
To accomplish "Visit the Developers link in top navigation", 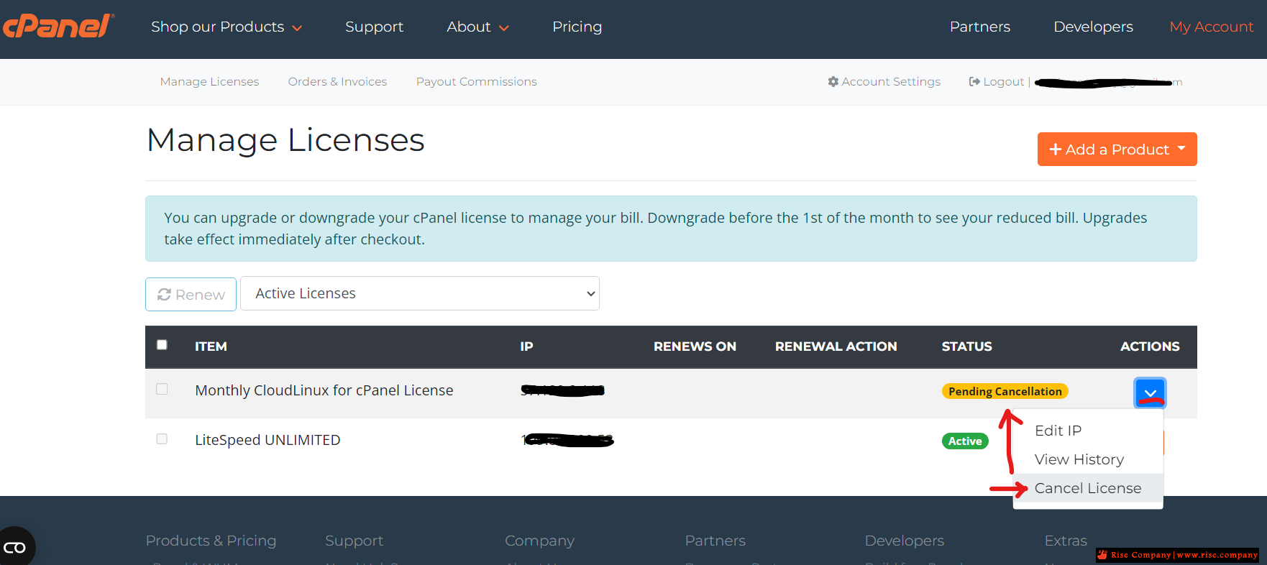I will click(1093, 27).
